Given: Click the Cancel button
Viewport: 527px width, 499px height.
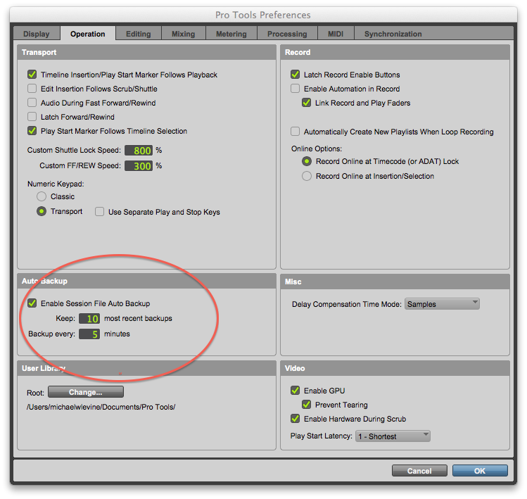Looking at the screenshot, I should 419,471.
